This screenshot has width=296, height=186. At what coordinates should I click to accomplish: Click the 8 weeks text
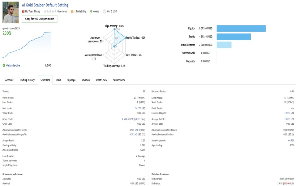click(95, 11)
